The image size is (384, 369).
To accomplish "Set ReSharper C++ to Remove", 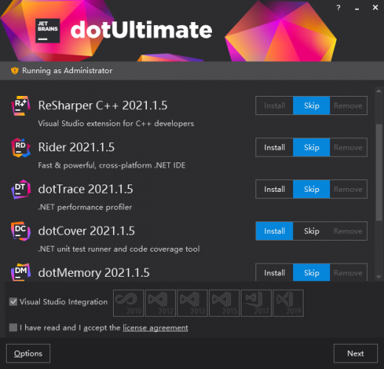I will 349,106.
